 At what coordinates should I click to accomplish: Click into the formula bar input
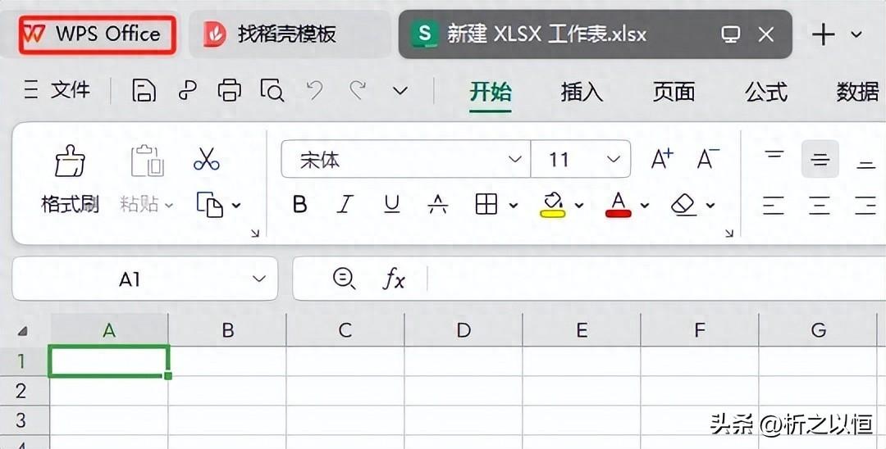click(655, 279)
